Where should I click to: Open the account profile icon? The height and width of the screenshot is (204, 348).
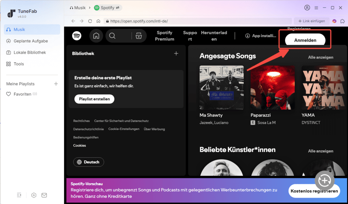pos(307,8)
